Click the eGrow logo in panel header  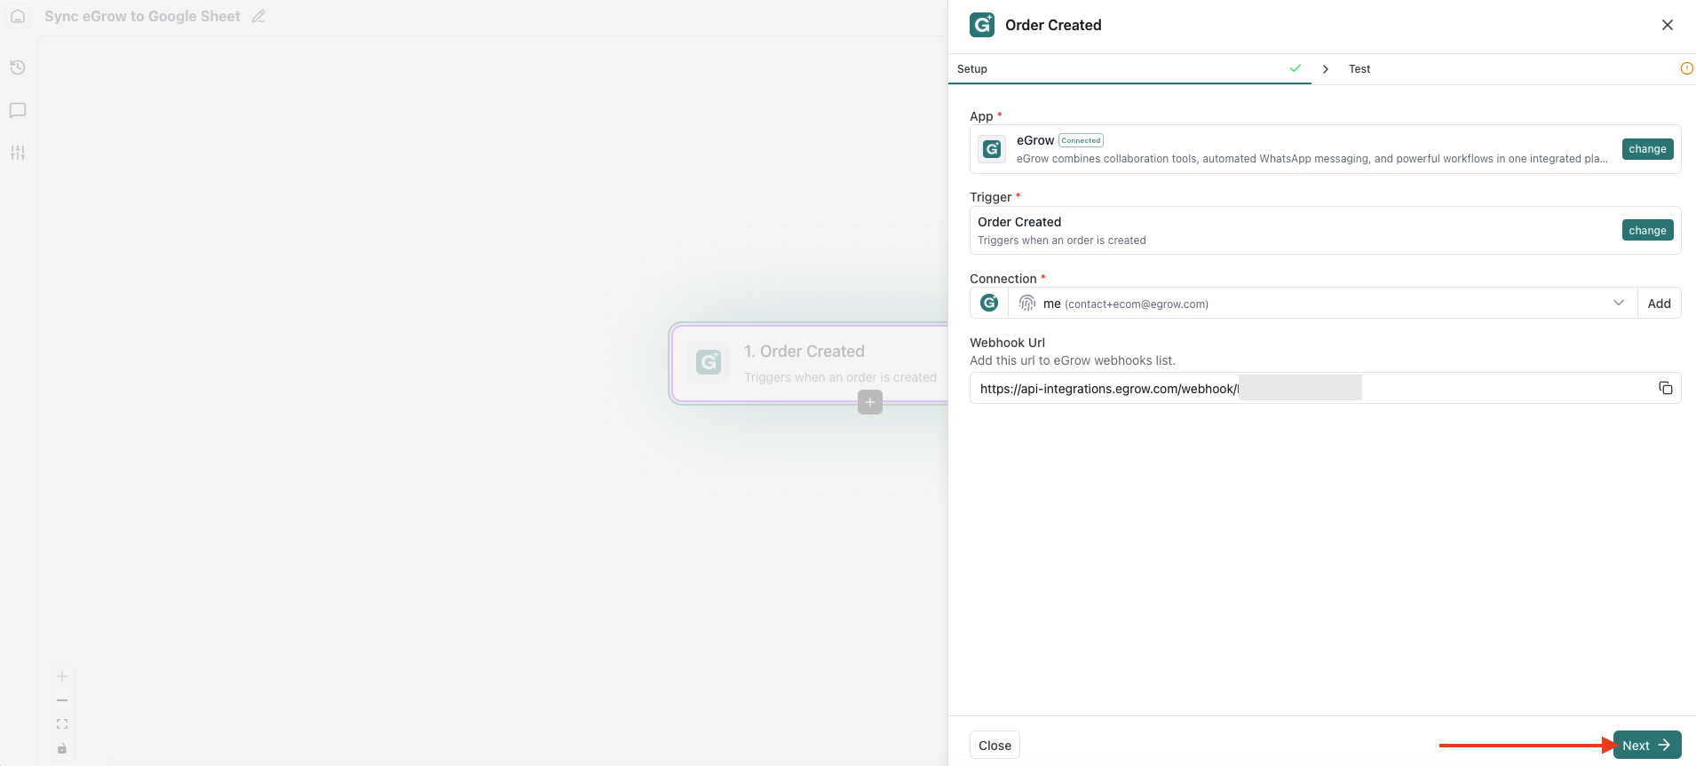coord(982,25)
